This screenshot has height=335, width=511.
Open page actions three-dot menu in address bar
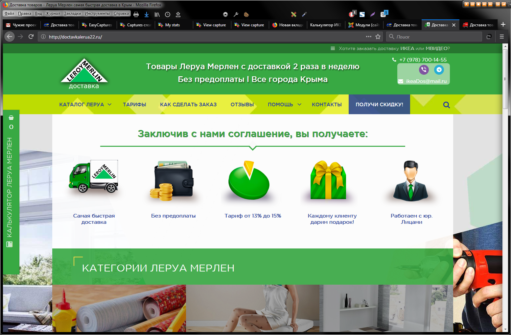(369, 37)
